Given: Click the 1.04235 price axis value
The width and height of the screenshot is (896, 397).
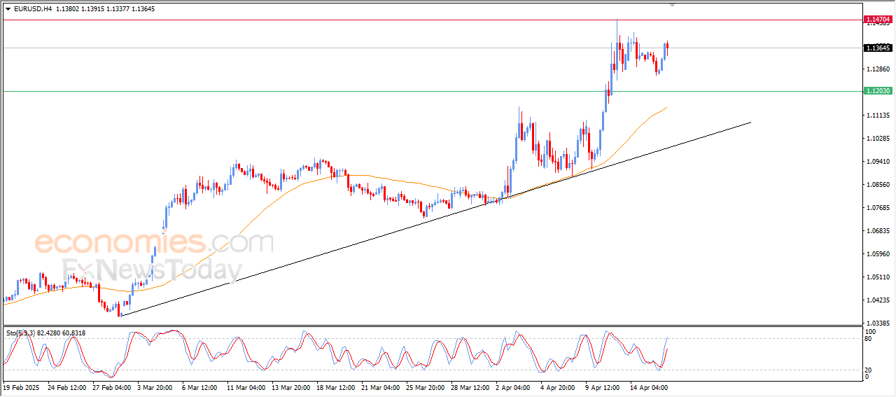Looking at the screenshot, I should tap(878, 300).
